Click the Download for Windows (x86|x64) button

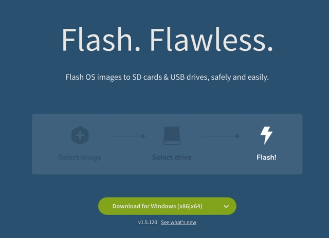click(157, 206)
